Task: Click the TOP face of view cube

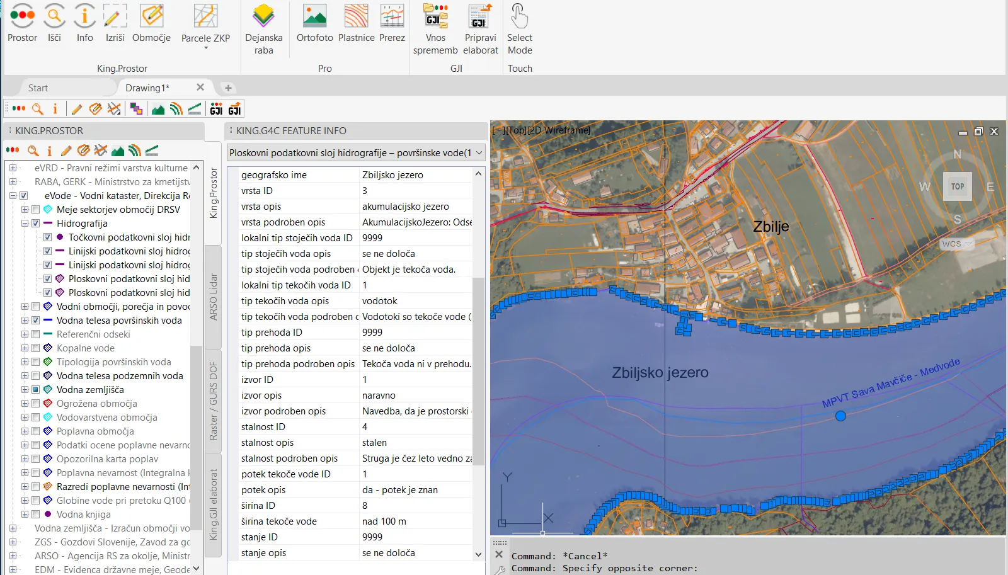Action: (957, 186)
